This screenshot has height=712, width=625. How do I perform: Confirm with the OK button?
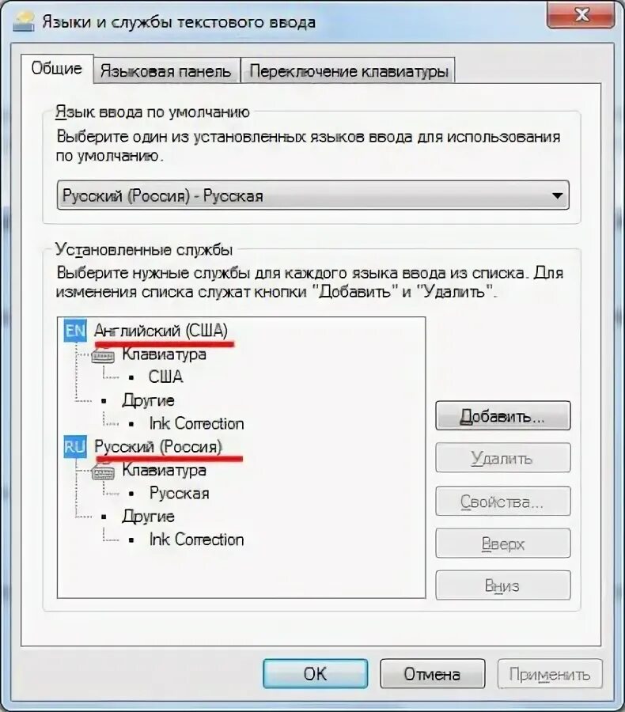[x=315, y=674]
